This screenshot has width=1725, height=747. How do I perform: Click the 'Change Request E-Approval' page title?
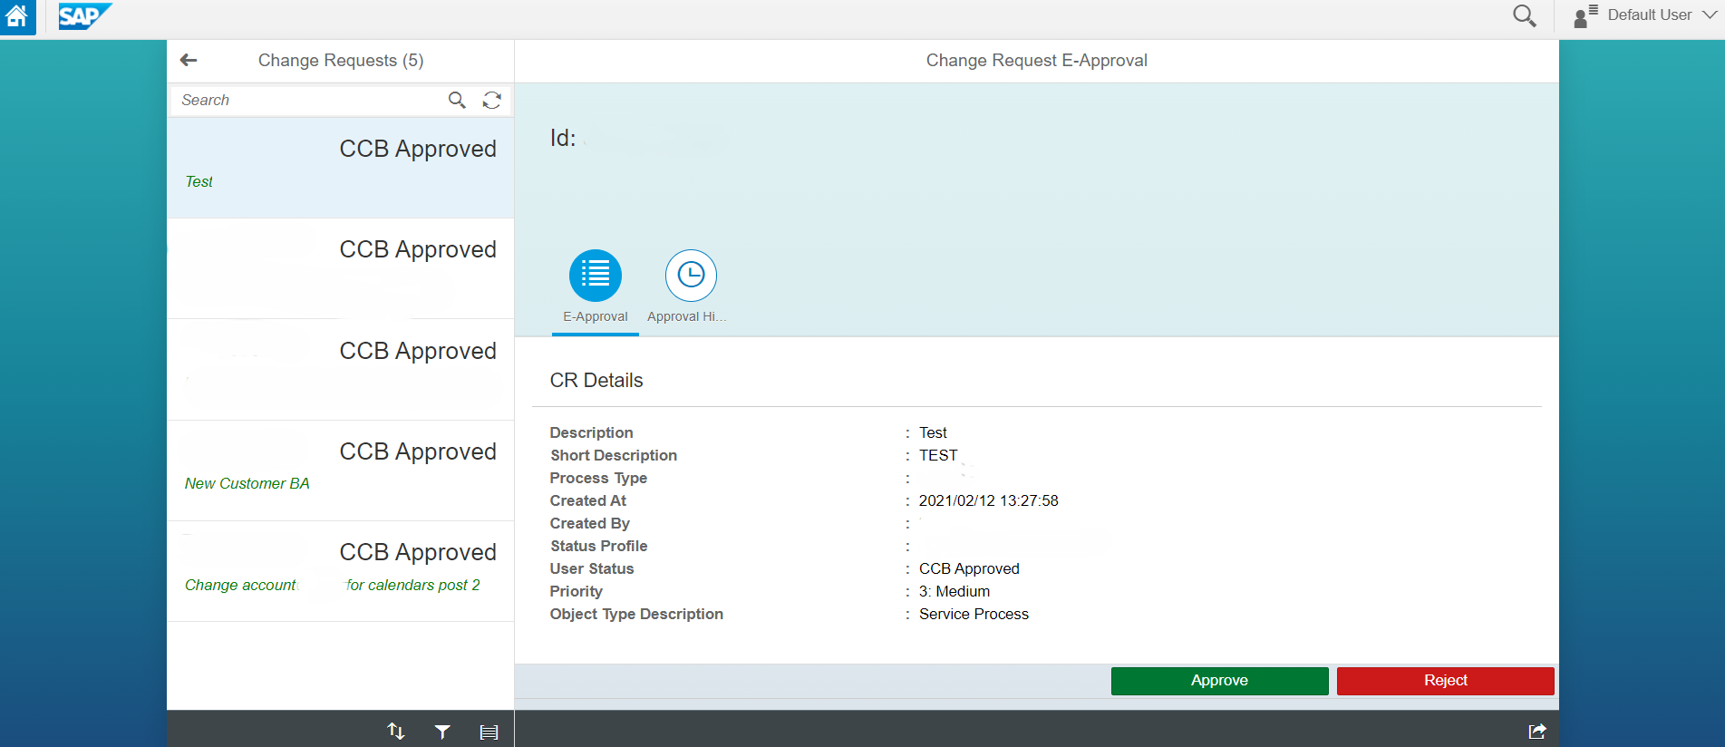[1037, 61]
